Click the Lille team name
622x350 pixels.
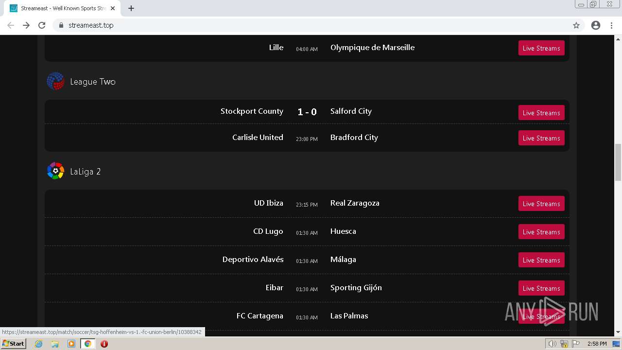(276, 48)
